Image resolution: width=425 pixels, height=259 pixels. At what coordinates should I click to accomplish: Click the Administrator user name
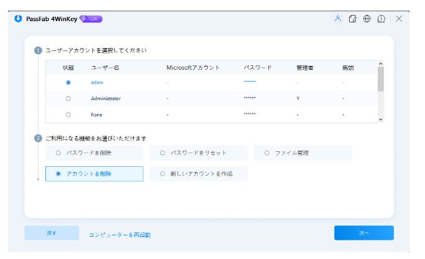pyautogui.click(x=106, y=98)
